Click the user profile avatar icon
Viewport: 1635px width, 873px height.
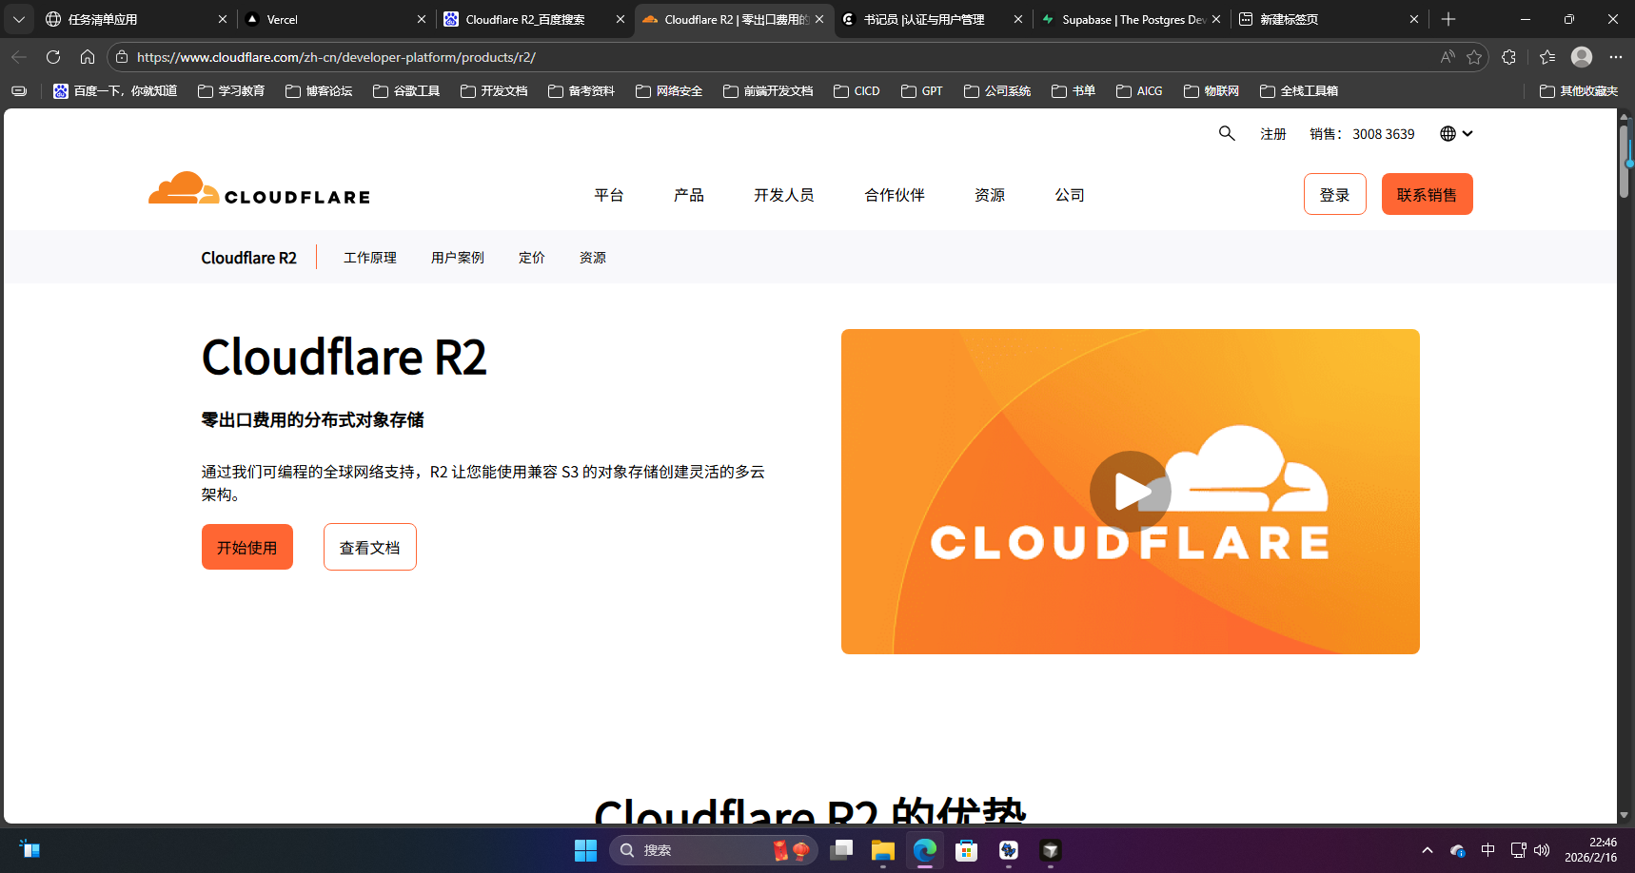(1581, 57)
